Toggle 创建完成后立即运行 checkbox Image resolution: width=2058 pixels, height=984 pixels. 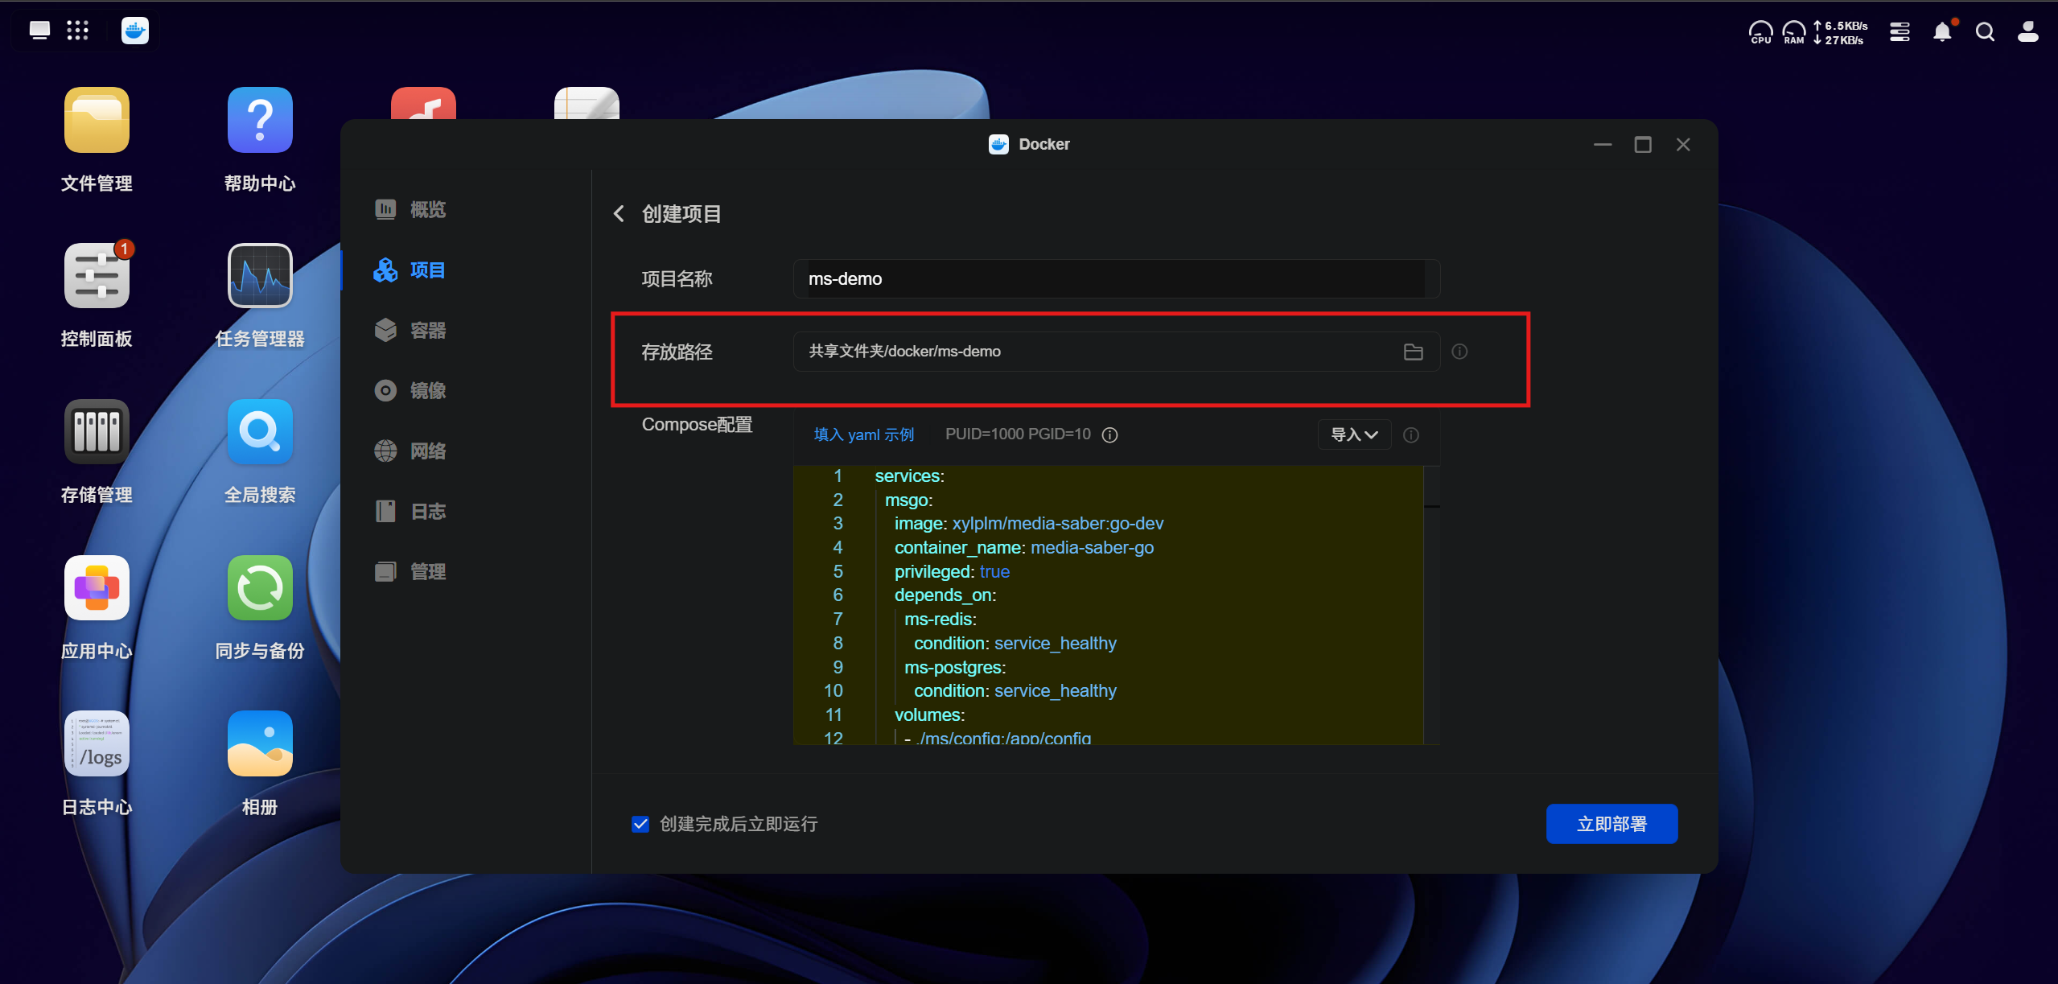click(640, 824)
